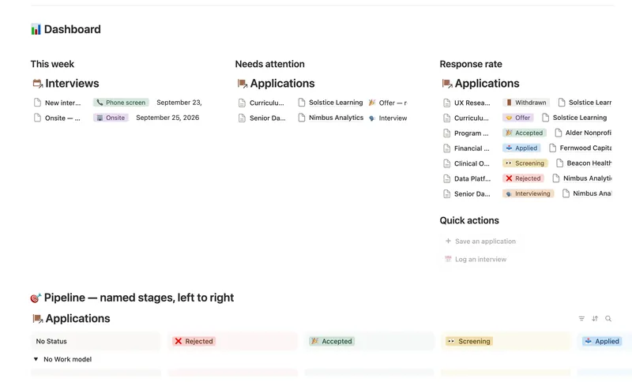632x382 pixels.
Task: Click calendar icon of Log an interview
Action: tap(448, 259)
